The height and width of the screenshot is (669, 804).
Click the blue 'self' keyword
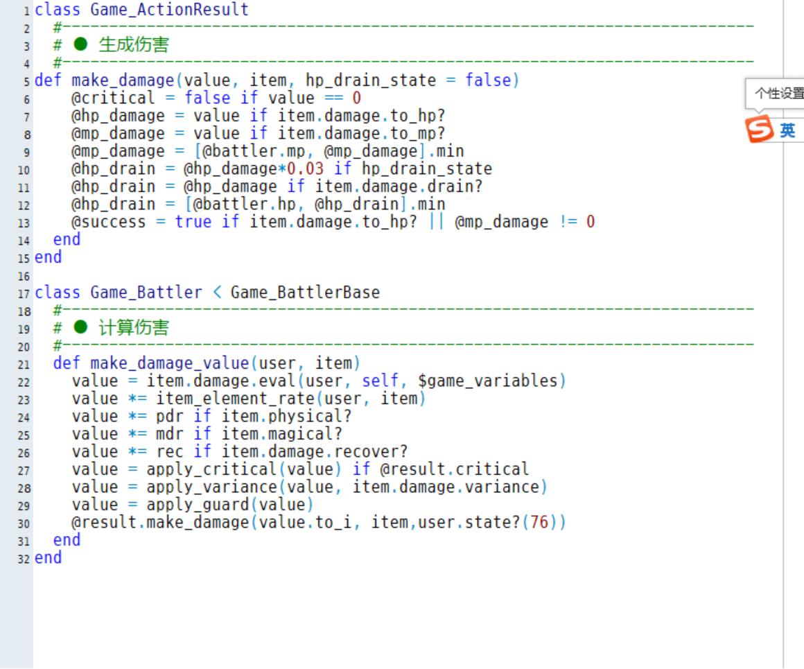[x=380, y=381]
